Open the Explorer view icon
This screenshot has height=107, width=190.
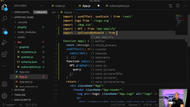4,7
